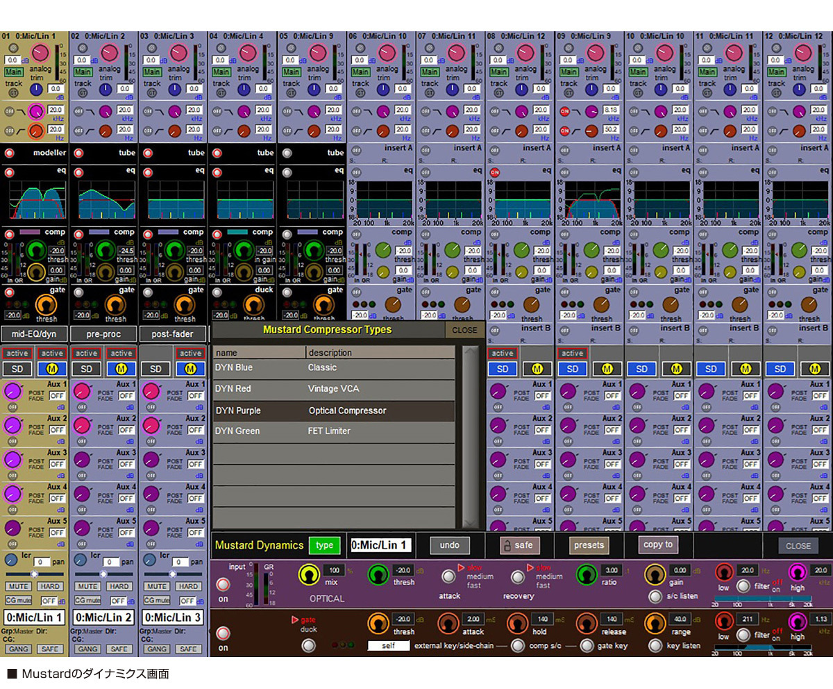This screenshot has width=833, height=689.
Task: Click the channel 02 comp gain knob
Action: 106,272
